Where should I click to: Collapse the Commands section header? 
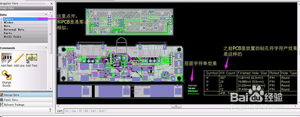pyautogui.click(x=24, y=48)
